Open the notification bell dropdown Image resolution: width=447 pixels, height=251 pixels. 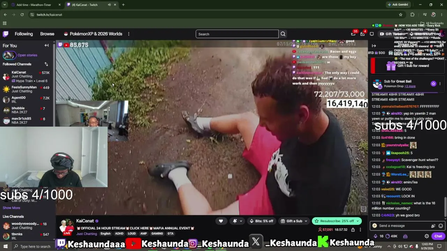(x=236, y=221)
